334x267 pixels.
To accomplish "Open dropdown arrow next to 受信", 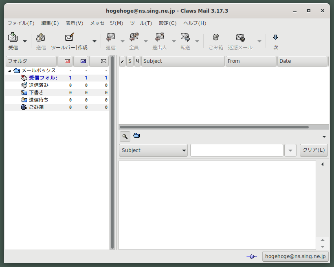I will click(x=25, y=41).
